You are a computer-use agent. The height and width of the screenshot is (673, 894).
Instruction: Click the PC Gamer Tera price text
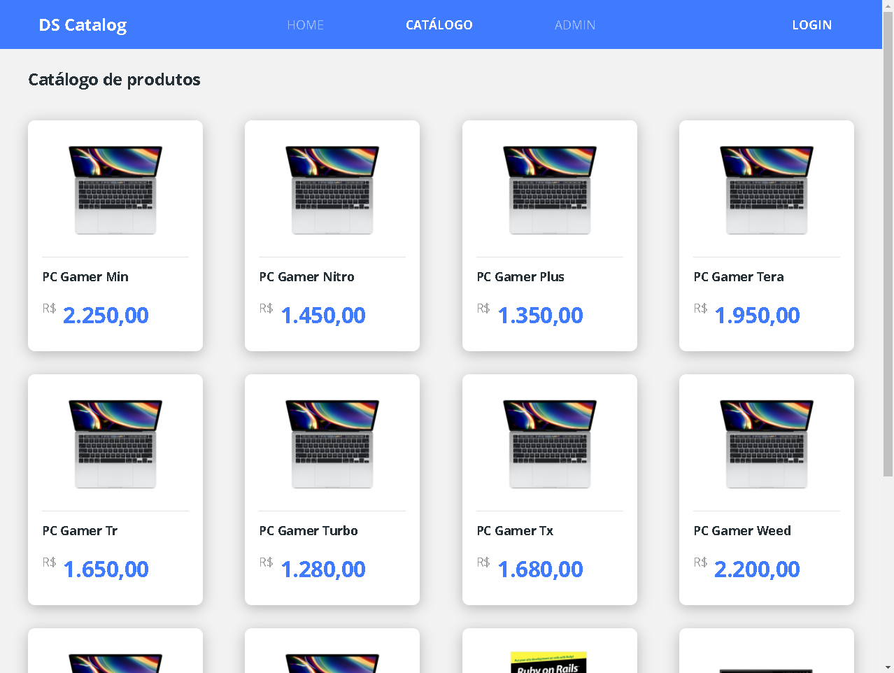click(756, 315)
